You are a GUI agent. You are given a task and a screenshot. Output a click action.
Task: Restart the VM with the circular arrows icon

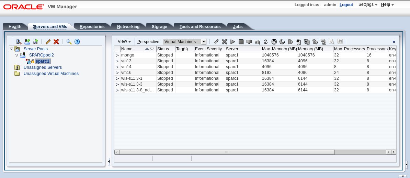pyautogui.click(x=266, y=42)
